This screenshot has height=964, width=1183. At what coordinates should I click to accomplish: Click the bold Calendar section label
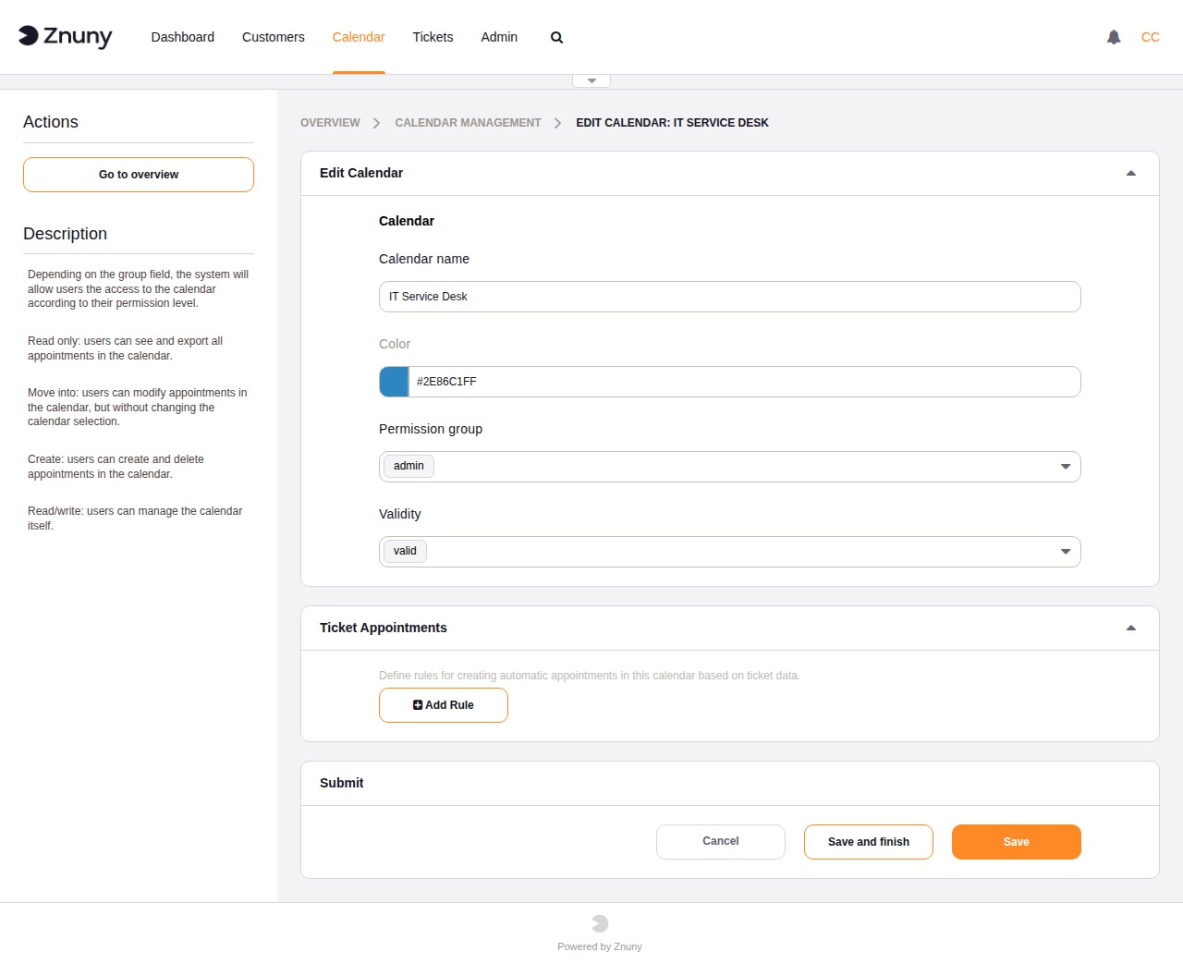point(407,221)
